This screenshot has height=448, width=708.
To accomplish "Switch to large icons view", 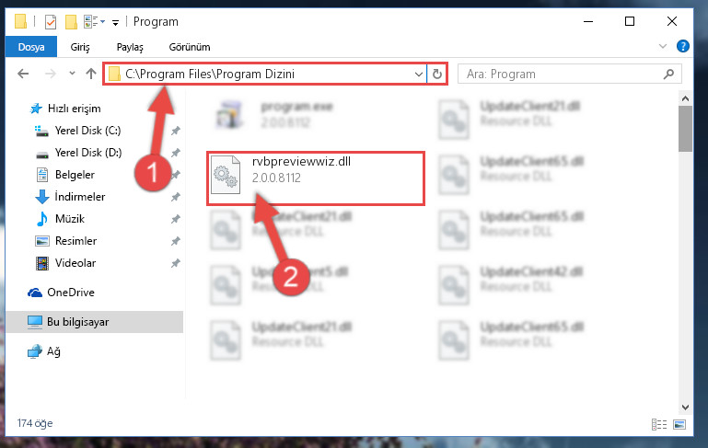I will (x=679, y=424).
